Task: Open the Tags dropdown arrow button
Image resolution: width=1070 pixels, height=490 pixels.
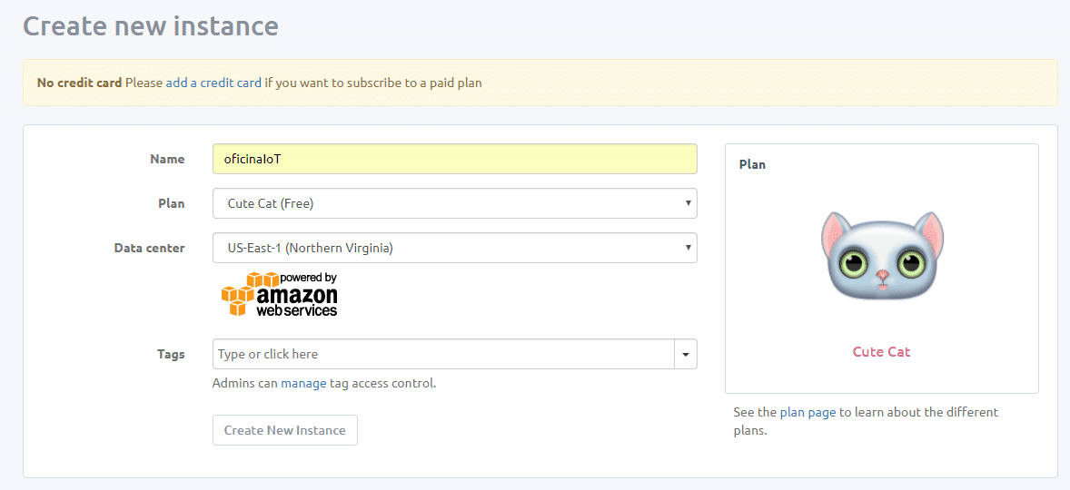Action: (x=685, y=354)
